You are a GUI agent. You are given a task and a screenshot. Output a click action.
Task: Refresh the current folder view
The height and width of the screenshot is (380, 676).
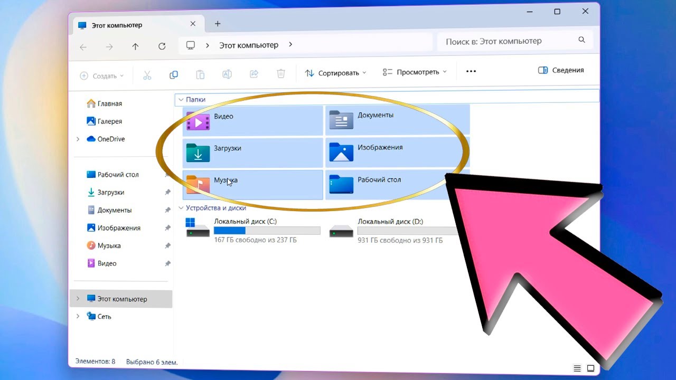click(x=162, y=46)
